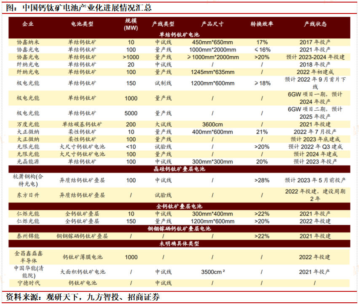Click the 2018年投产 status cell

click(x=315, y=64)
